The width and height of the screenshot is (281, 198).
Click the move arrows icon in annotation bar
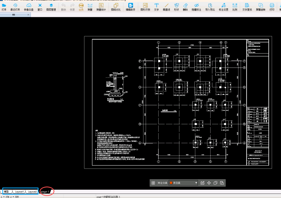(x=209, y=183)
